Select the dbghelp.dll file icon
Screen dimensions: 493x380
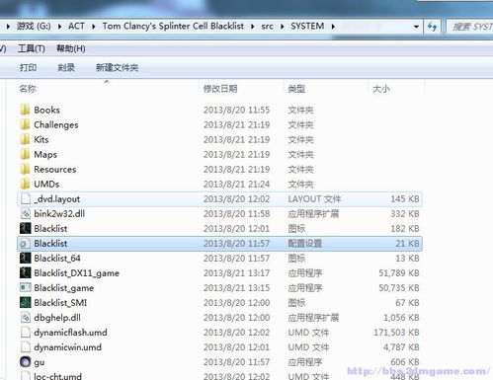tap(25, 318)
